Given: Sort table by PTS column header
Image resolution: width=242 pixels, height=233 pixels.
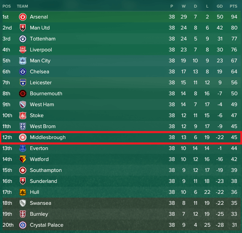Looking at the screenshot, I should [x=233, y=6].
